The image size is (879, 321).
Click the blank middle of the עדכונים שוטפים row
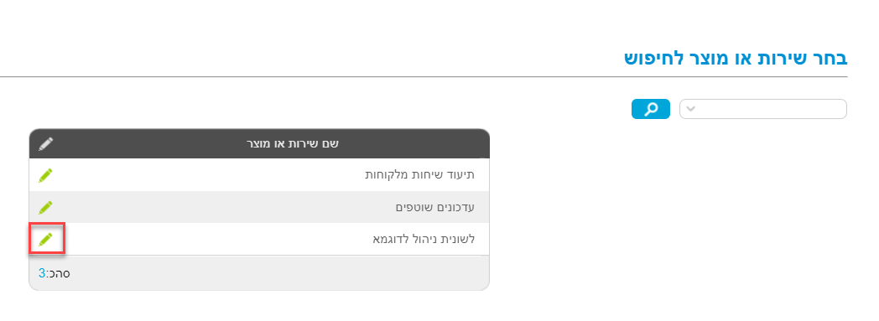coord(224,207)
